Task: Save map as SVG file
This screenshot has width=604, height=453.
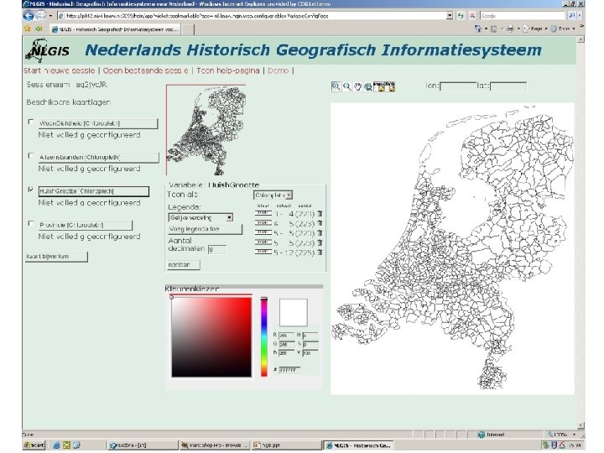Action: coord(390,86)
